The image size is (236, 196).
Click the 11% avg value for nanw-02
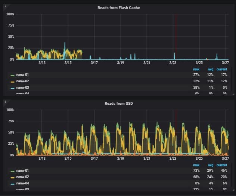pos(210,81)
